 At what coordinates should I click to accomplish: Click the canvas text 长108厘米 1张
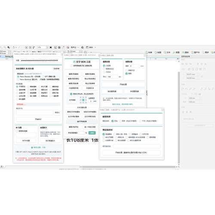point(83,140)
